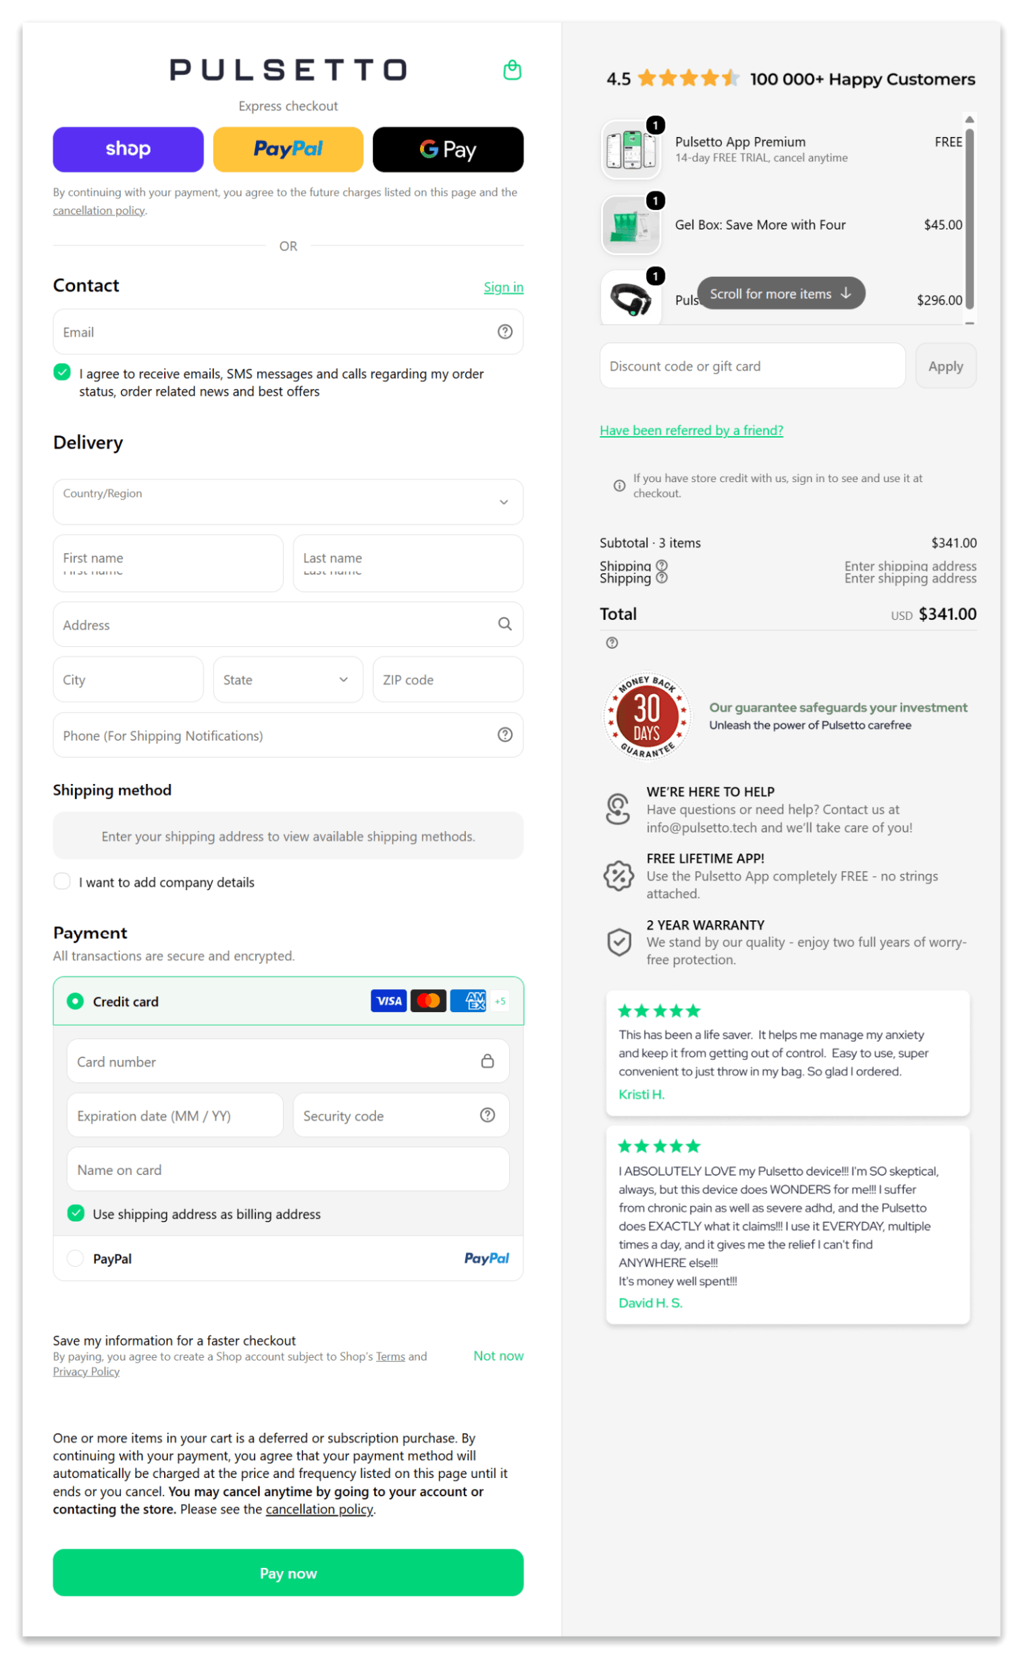Click the Card number lock icon
Screen dimensions: 1023x1659
[487, 1061]
